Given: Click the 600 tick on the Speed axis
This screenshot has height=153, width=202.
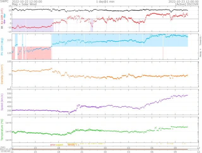Looking at the screenshot, I should point(9,89).
